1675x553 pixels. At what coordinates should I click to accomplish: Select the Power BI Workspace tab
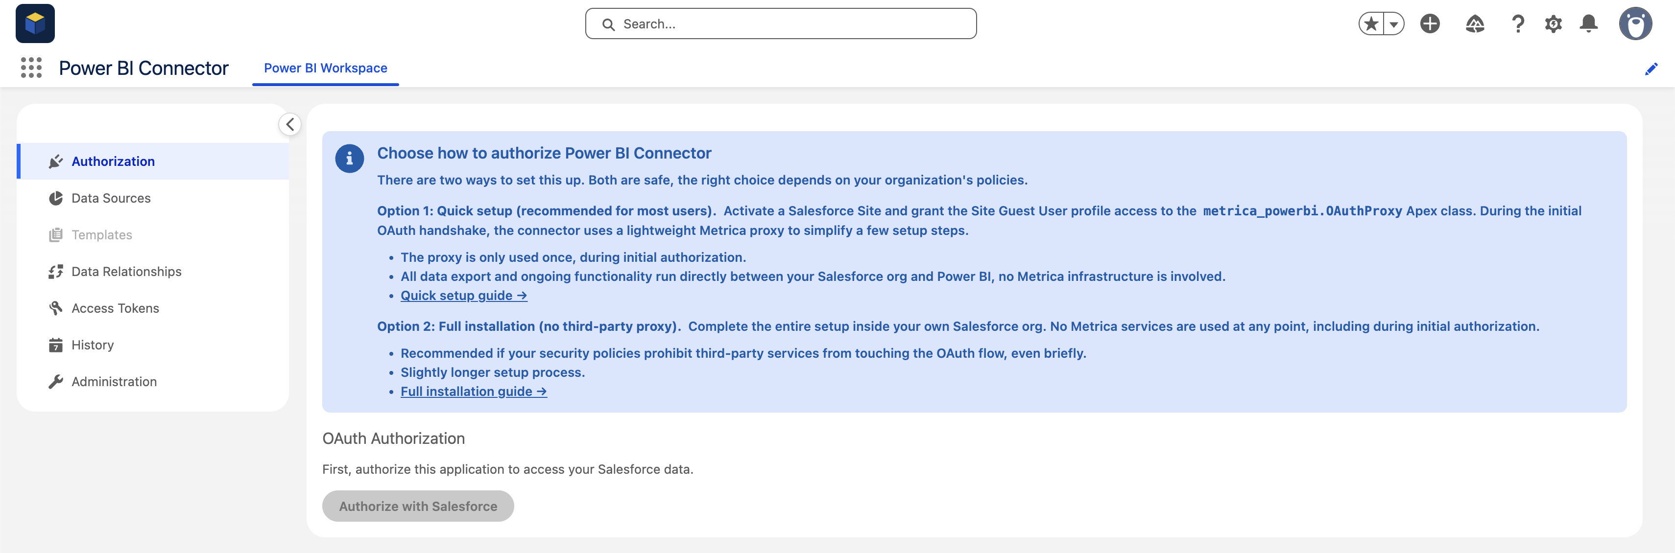(x=325, y=68)
